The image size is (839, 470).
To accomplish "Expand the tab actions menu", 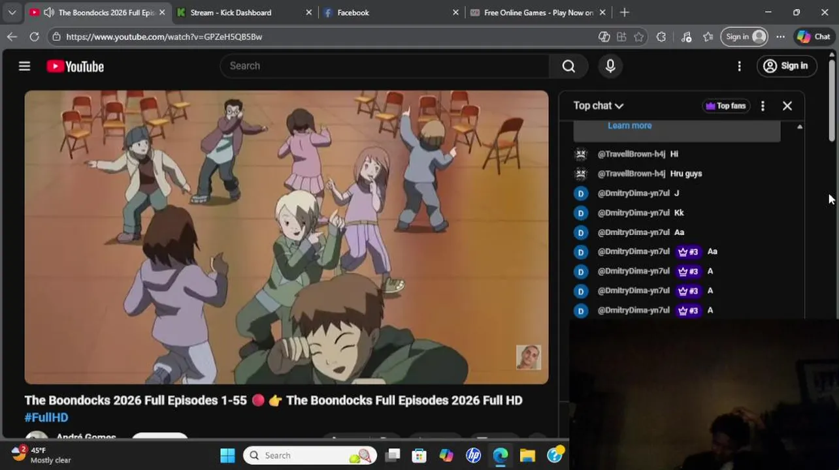I will pos(12,12).
